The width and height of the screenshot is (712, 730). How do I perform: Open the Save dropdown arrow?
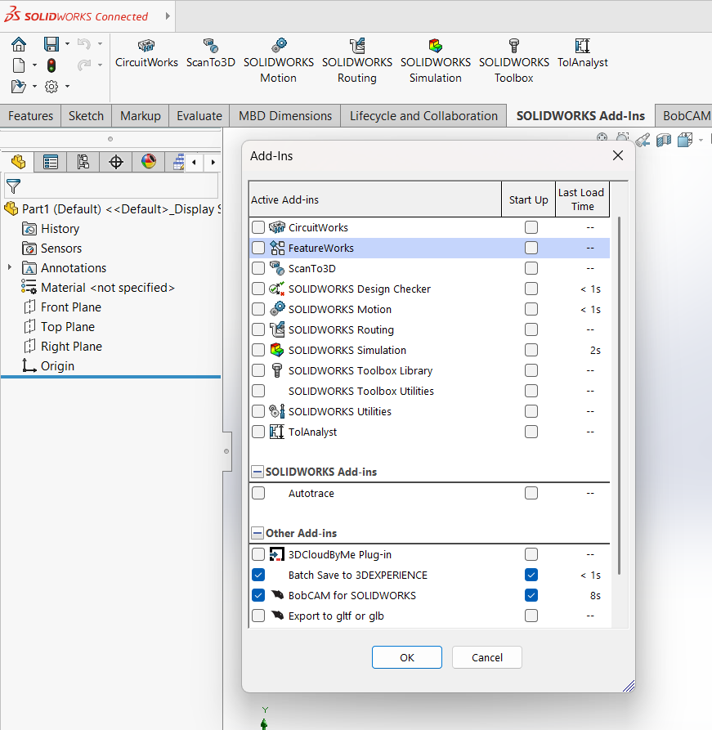[68, 44]
